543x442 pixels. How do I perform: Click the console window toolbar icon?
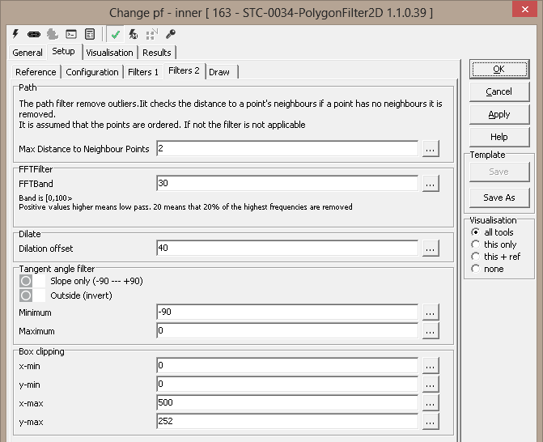[x=71, y=34]
